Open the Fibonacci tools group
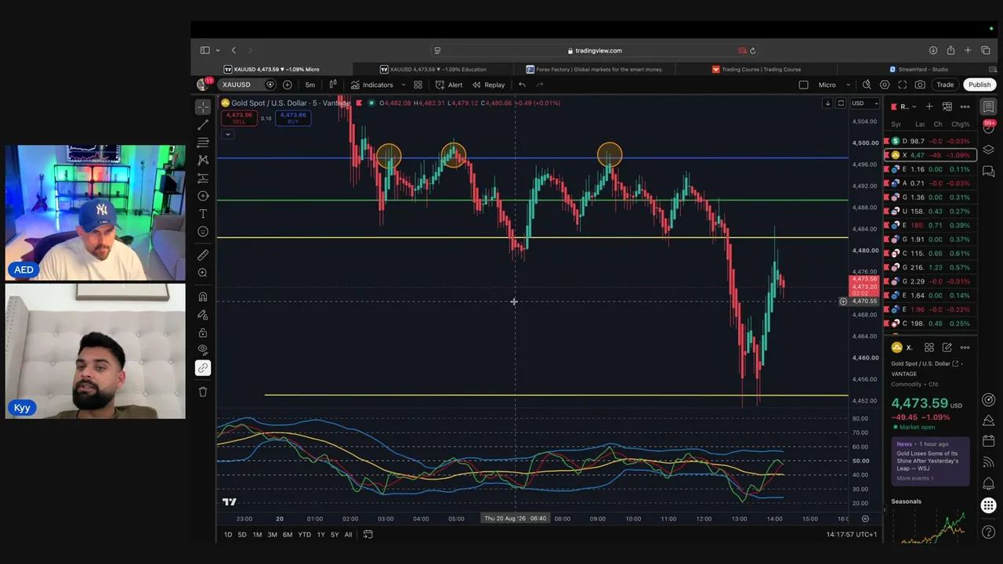This screenshot has height=564, width=1003. pos(203,143)
